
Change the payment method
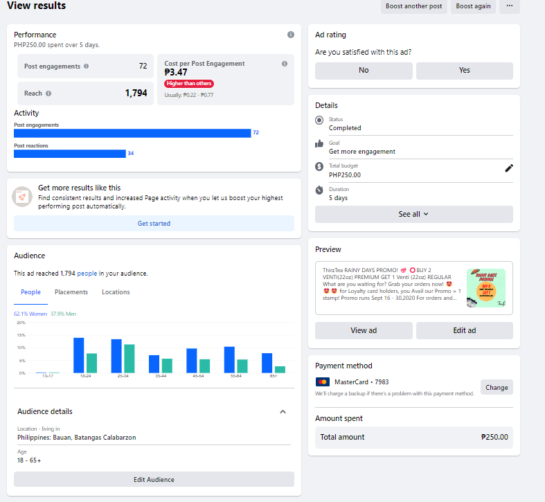497,387
